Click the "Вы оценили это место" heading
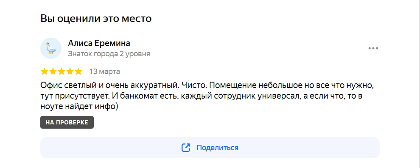The width and height of the screenshot is (420, 168). 96,19
